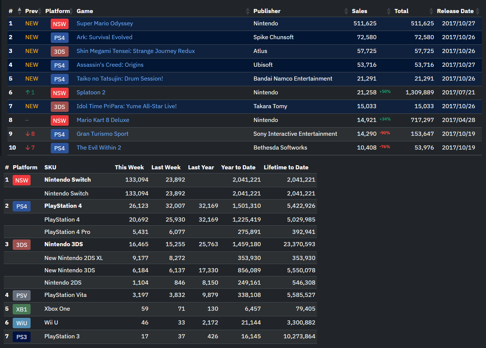Select bold PlayStation 4 hardware row
486x348 pixels.
click(x=160, y=206)
